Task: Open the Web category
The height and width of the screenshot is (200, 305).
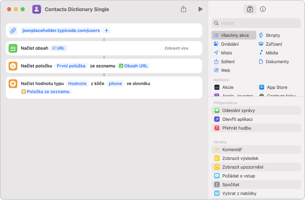Action: click(225, 70)
